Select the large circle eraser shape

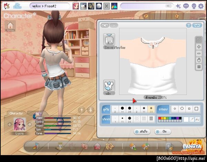[x=182, y=108]
